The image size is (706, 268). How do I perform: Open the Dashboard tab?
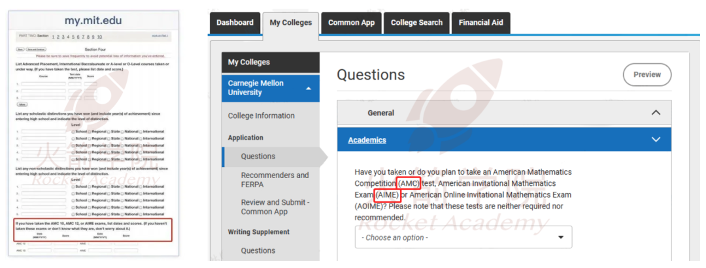(235, 22)
